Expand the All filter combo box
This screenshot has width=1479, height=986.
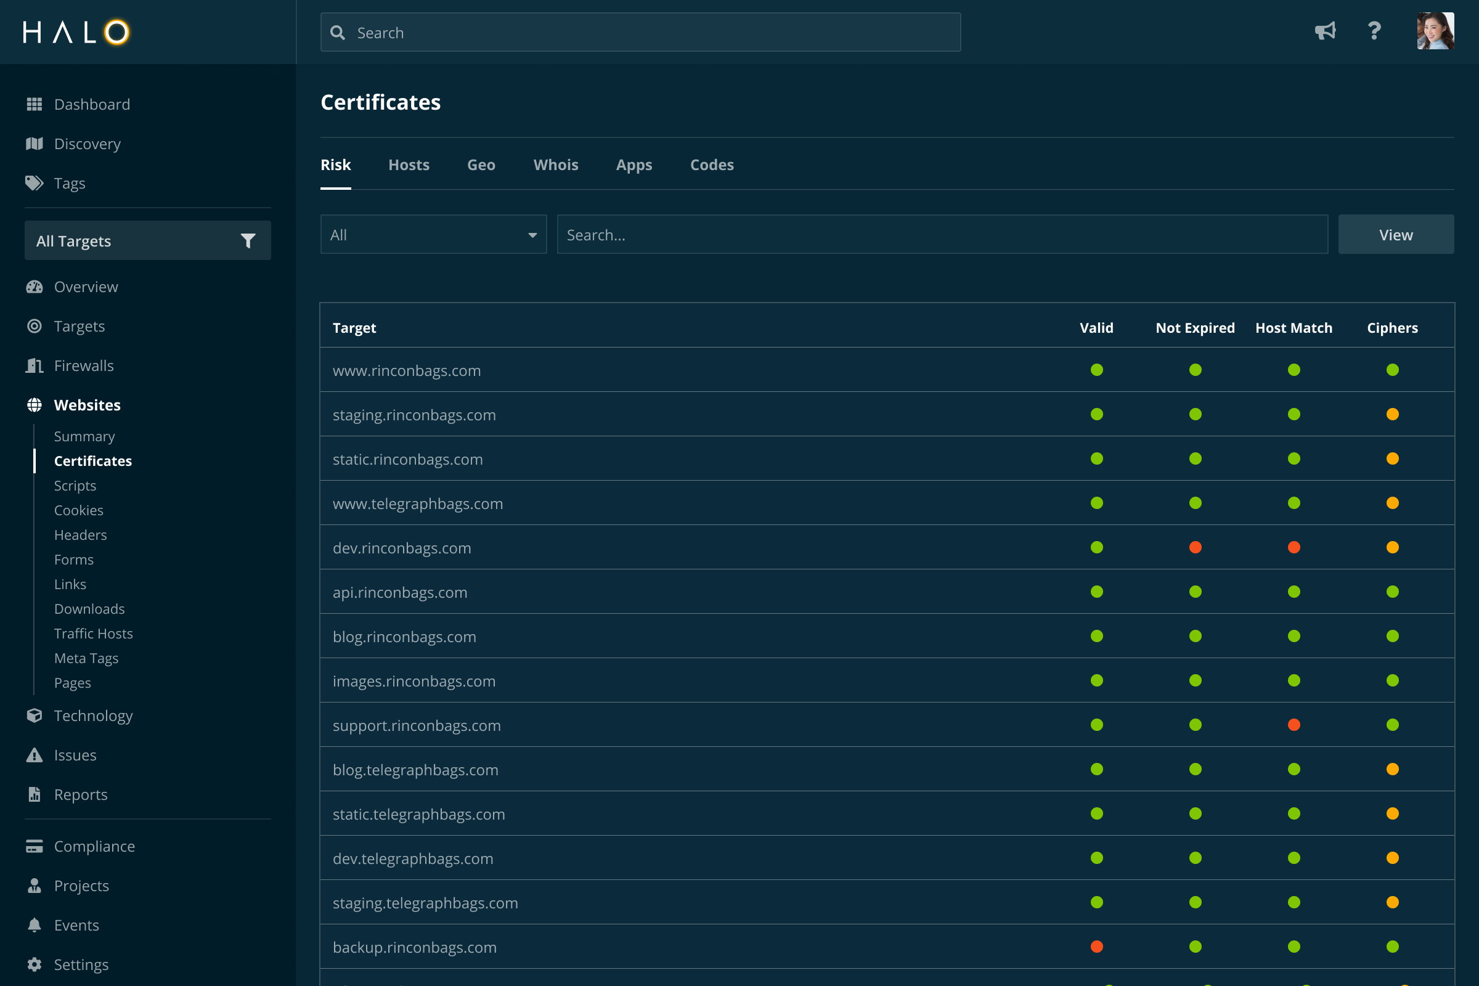point(433,235)
